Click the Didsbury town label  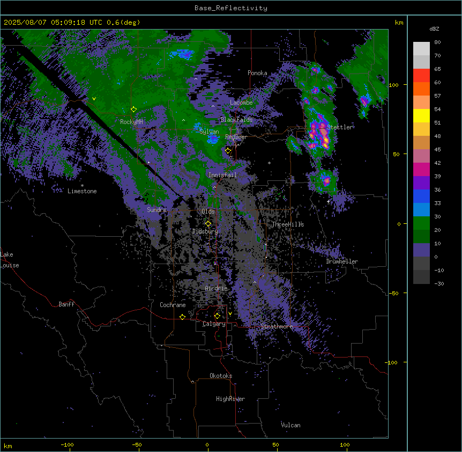(205, 231)
